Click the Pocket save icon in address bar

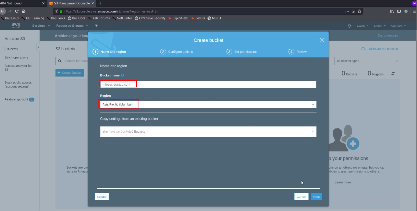(353, 11)
